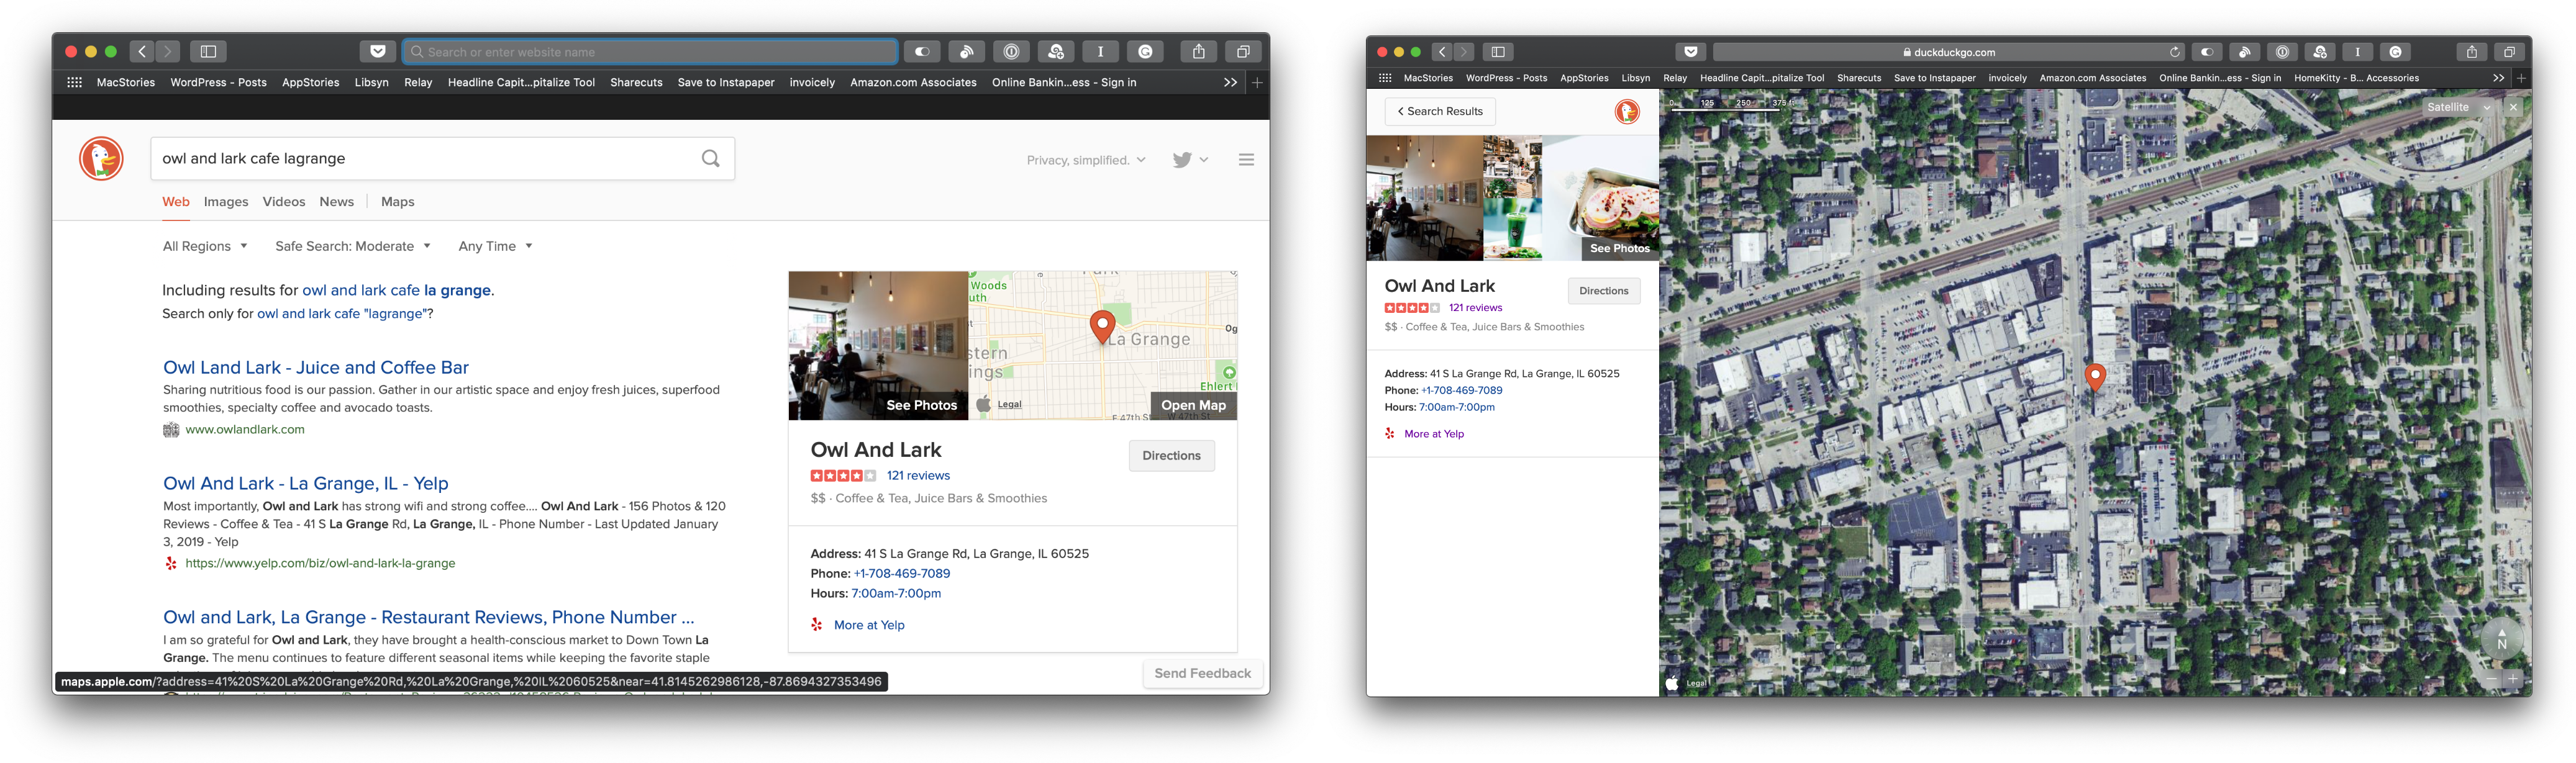This screenshot has height=763, width=2576.
Task: Click Instapaper 'I' extension in left window
Action: 1100,52
